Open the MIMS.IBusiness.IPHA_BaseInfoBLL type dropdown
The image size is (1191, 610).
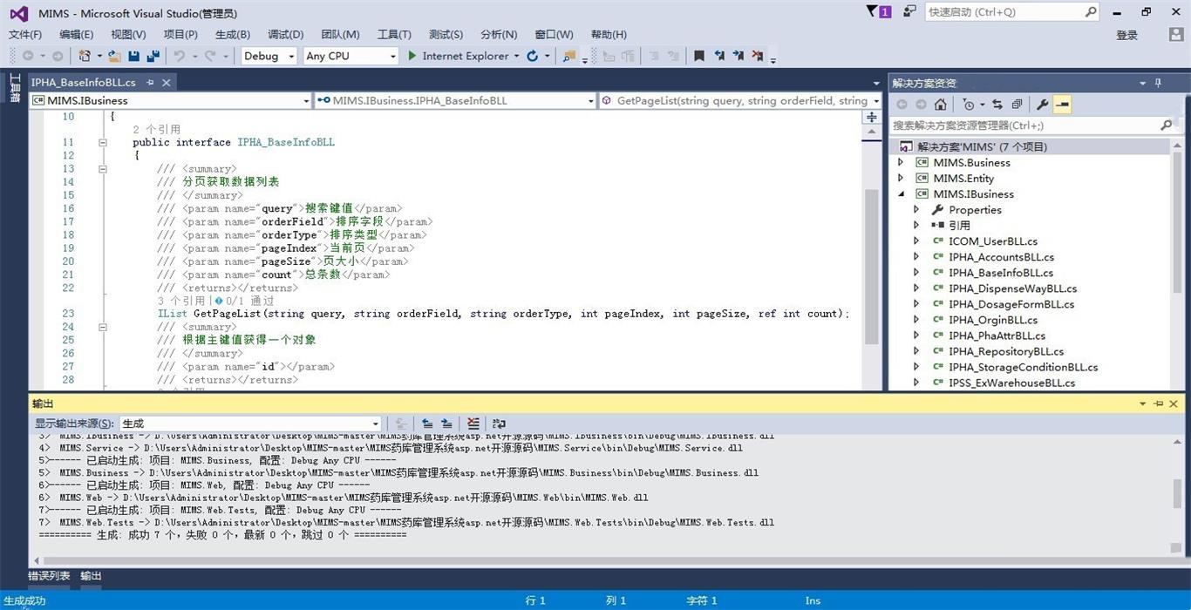455,101
